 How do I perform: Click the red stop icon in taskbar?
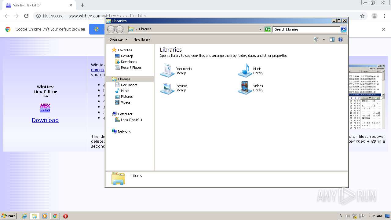(x=65, y=216)
